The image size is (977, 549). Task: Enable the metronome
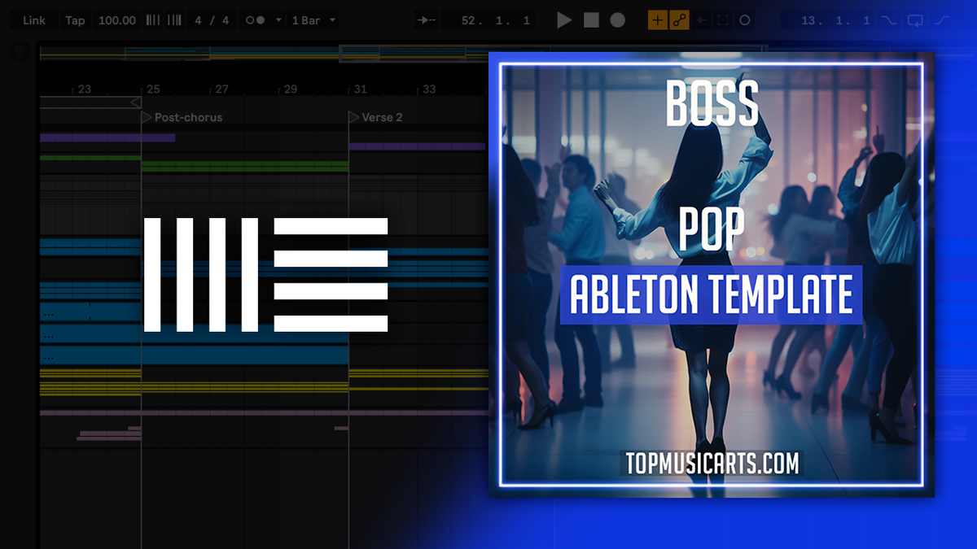(x=256, y=20)
